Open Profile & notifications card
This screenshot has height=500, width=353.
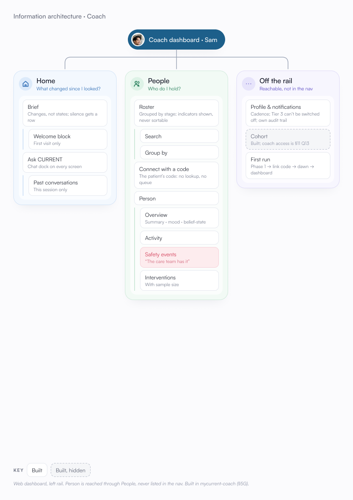(288, 113)
